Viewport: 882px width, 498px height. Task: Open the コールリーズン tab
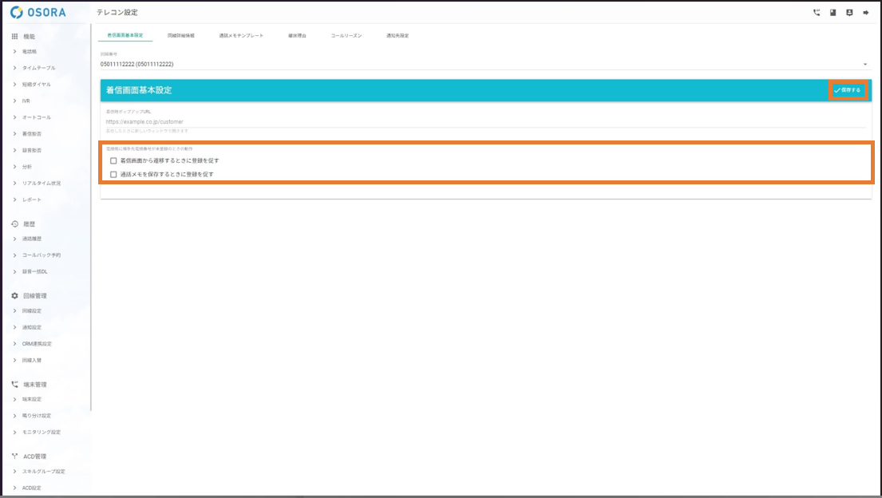point(346,36)
